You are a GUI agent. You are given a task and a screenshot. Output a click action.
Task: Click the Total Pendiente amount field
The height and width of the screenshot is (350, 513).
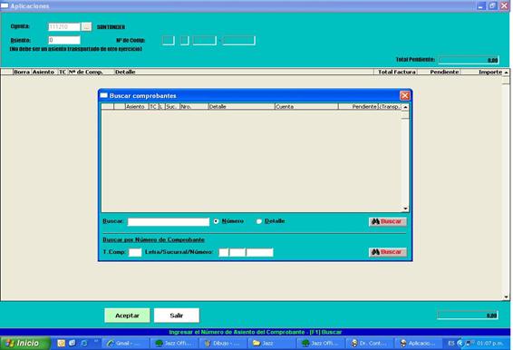(469, 60)
